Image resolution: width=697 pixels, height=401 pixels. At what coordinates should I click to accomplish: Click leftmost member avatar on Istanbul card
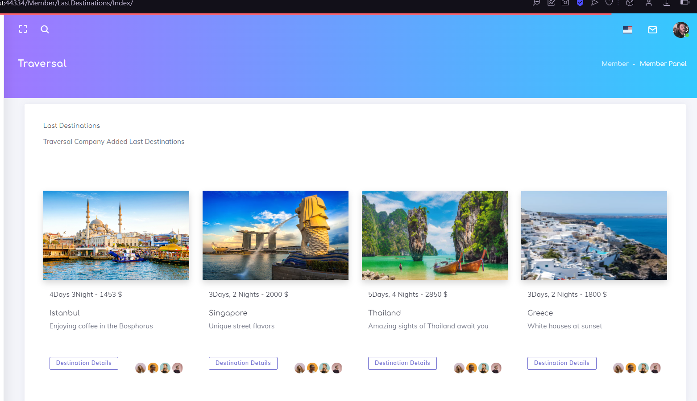click(141, 368)
